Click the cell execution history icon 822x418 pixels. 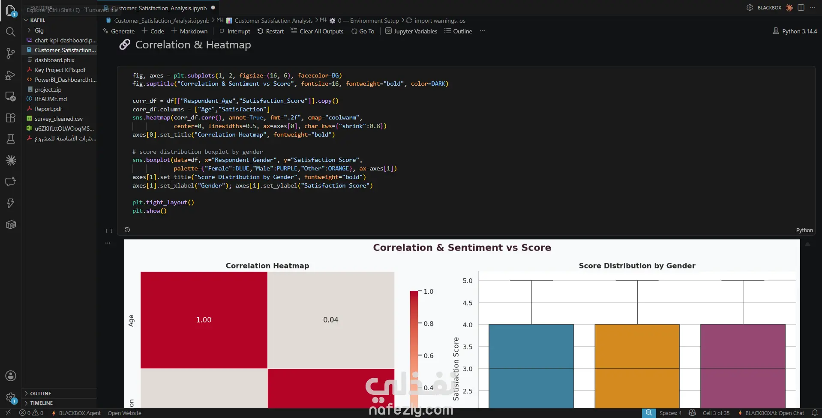tap(127, 230)
